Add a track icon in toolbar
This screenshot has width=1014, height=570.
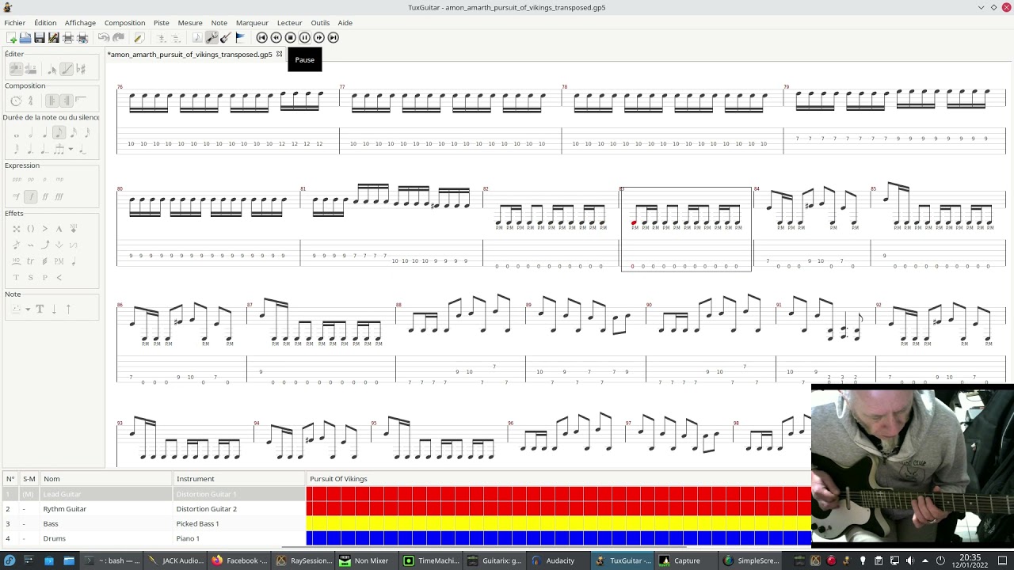coord(162,37)
